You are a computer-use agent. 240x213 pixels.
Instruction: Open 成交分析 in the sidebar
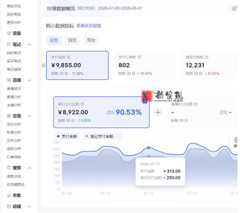14,124
